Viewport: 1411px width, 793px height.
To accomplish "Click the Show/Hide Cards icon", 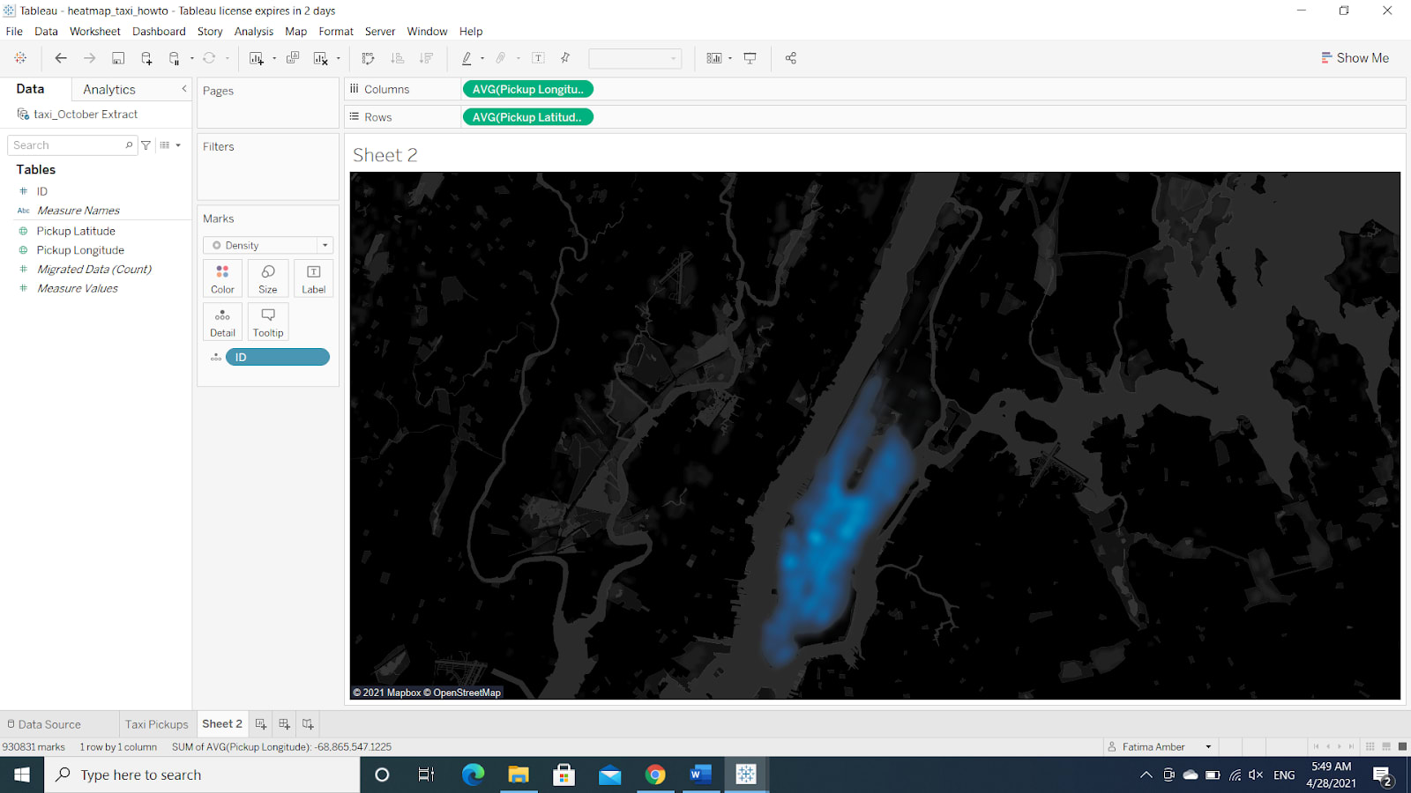I will [714, 58].
